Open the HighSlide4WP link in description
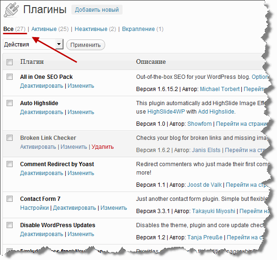 click(x=166, y=112)
